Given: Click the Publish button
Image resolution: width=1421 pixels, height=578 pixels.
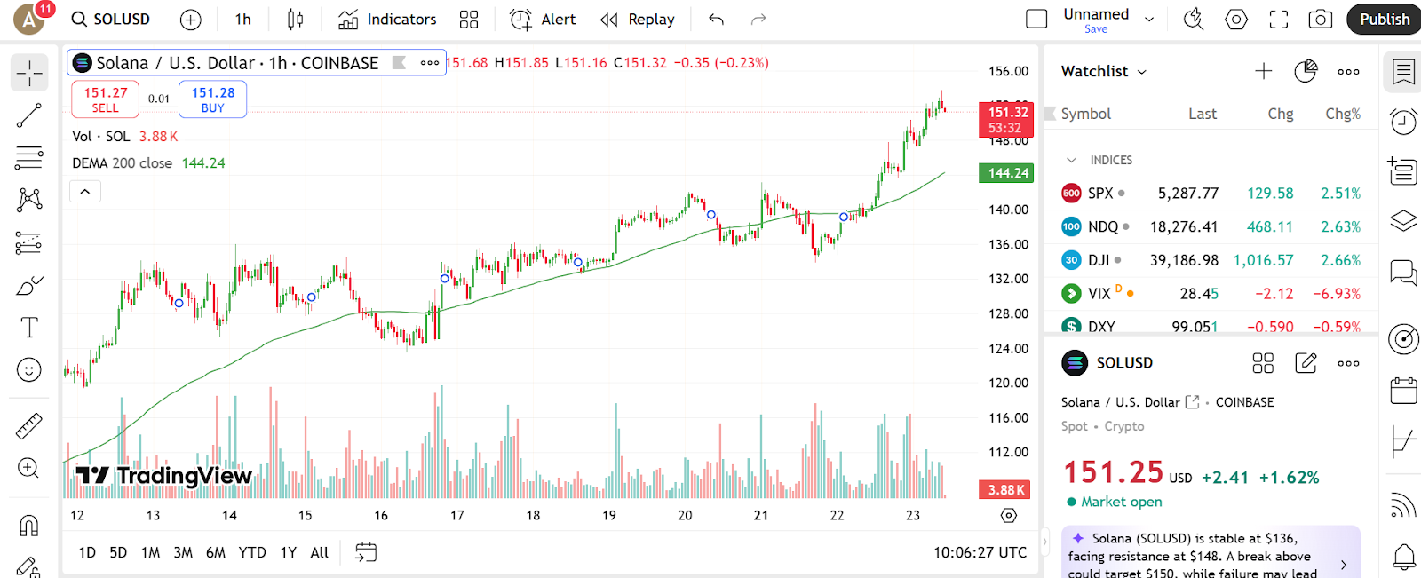Looking at the screenshot, I should pyautogui.click(x=1384, y=20).
